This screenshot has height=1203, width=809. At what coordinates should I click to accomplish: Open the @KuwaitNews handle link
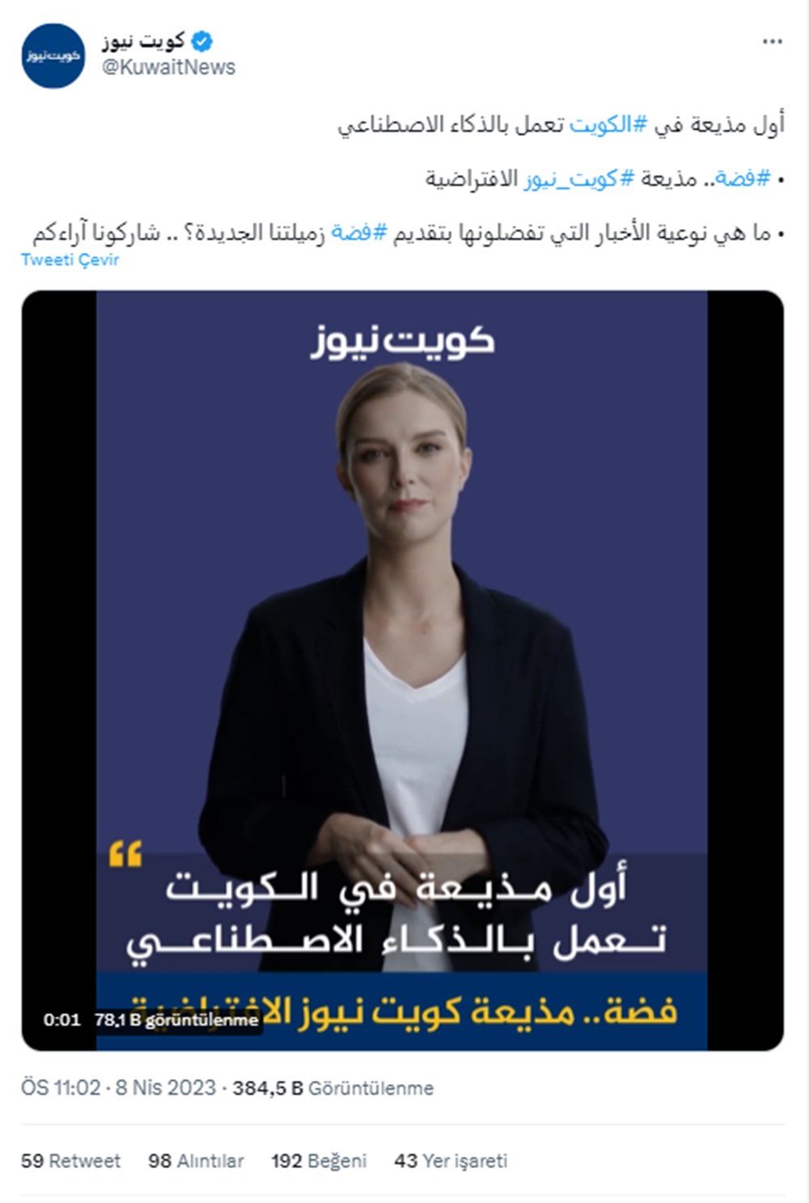[x=168, y=68]
